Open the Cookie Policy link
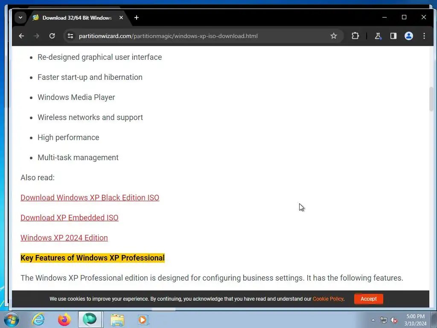Screen dimensions: 437x328 click(x=328, y=299)
